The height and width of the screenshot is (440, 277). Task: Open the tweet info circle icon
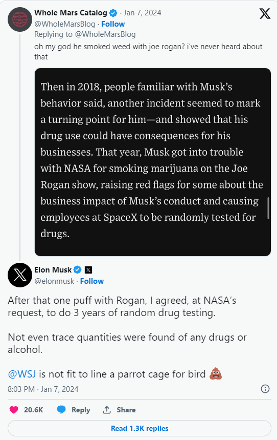tap(265, 389)
